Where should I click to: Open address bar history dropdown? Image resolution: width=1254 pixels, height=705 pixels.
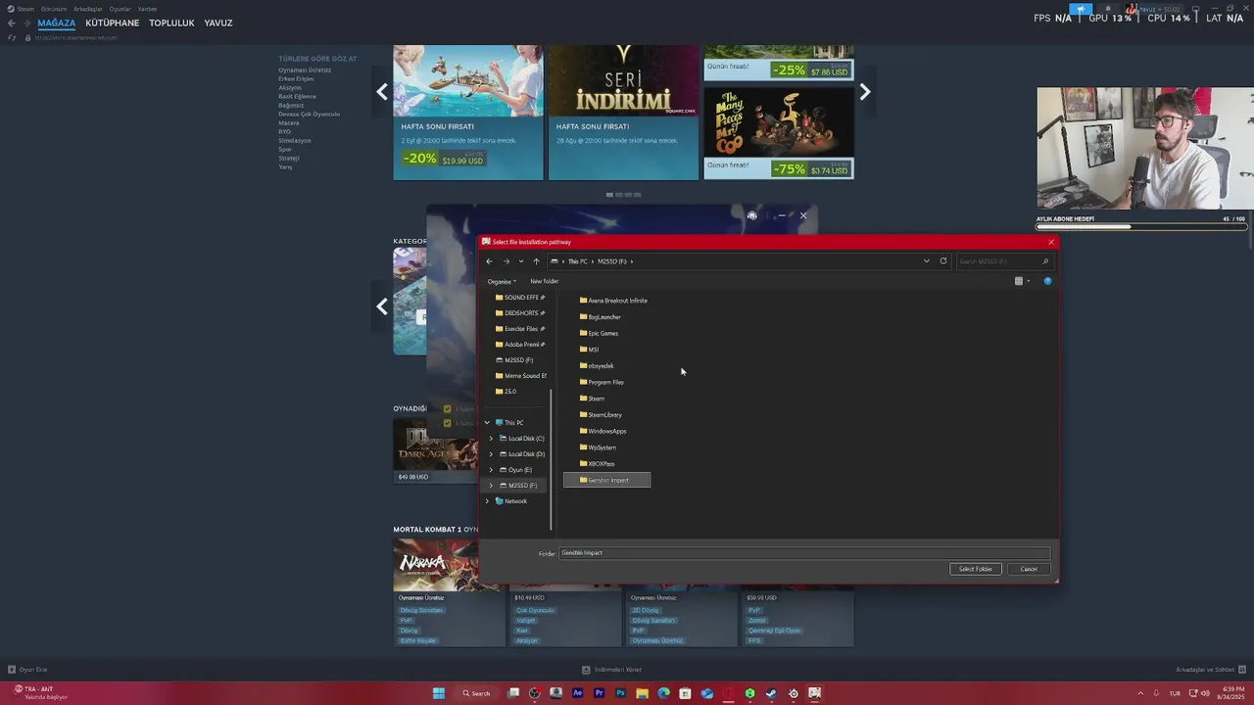click(926, 261)
